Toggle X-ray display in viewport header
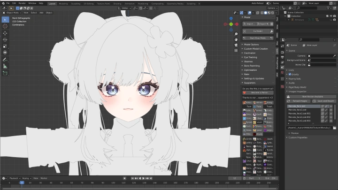338x190 pixels. click(258, 13)
